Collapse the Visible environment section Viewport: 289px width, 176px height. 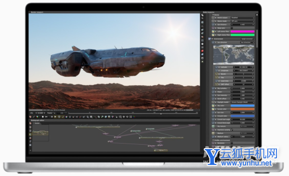pos(213,140)
